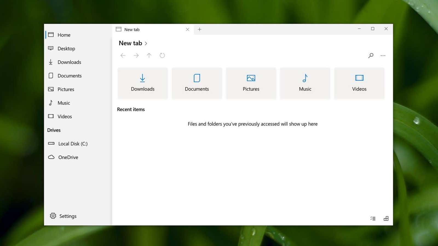Add a new tab with plus button
438x246 pixels.
[200, 29]
